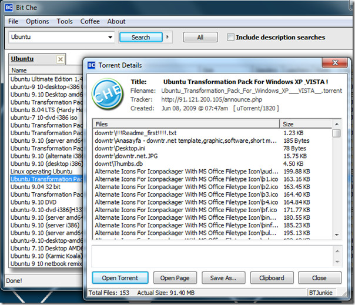
Task: Click the Save As.. button
Action: 223,278
